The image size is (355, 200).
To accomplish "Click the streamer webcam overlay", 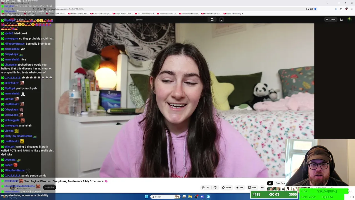I will pos(320,163).
